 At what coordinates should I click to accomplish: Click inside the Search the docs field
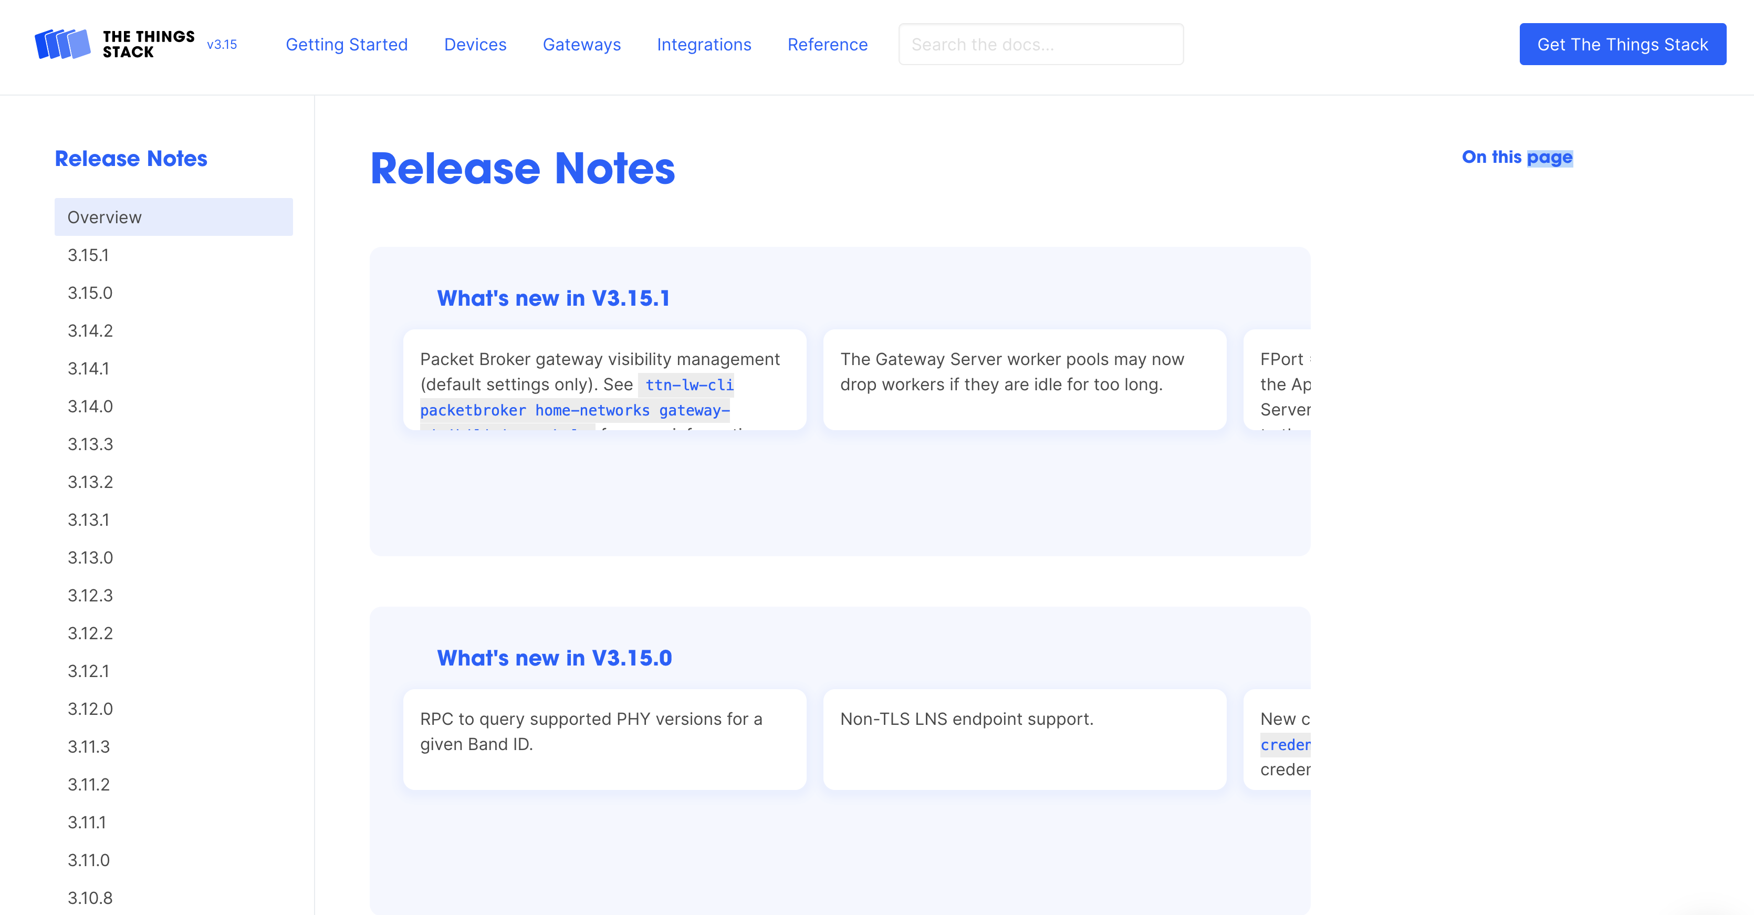point(1041,44)
